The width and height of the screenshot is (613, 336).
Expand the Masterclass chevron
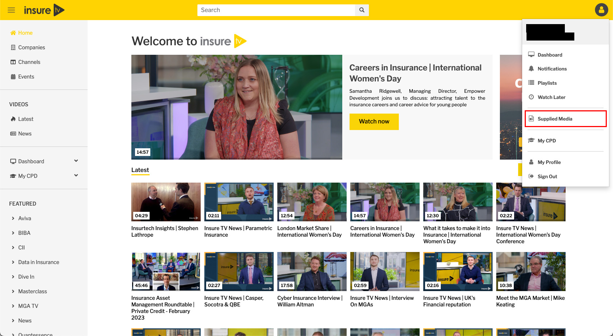click(x=13, y=291)
